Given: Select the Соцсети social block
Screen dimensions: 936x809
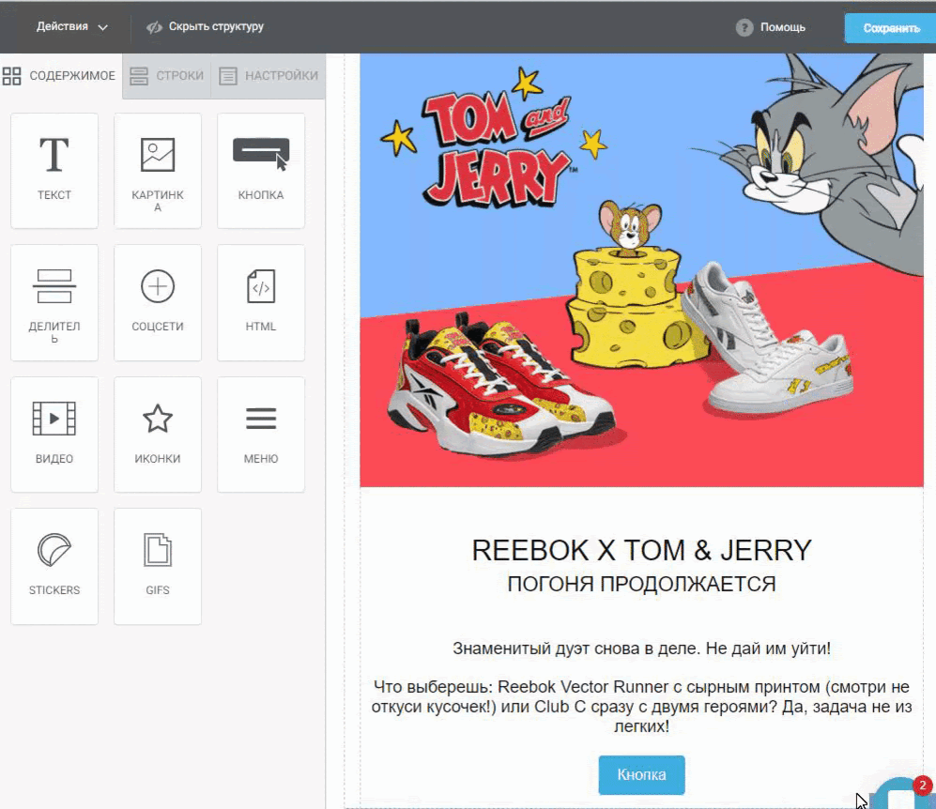Looking at the screenshot, I should (x=158, y=302).
